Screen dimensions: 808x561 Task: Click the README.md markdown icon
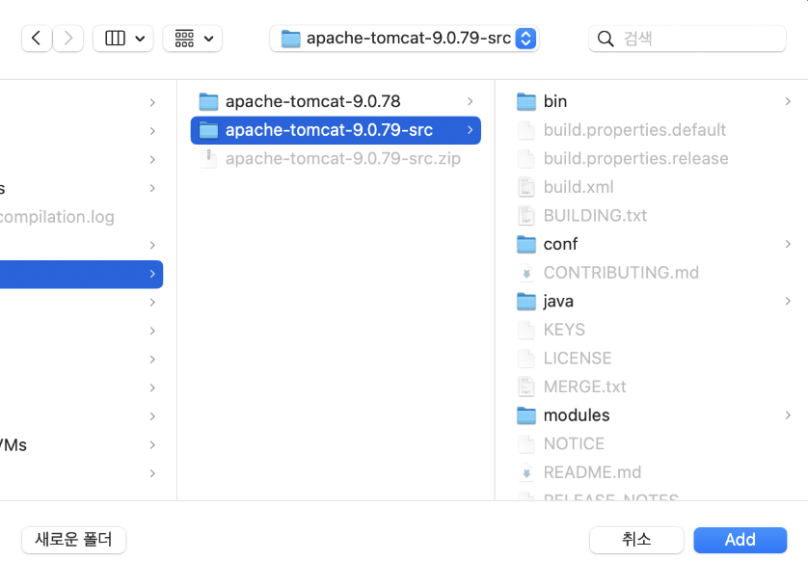[526, 472]
